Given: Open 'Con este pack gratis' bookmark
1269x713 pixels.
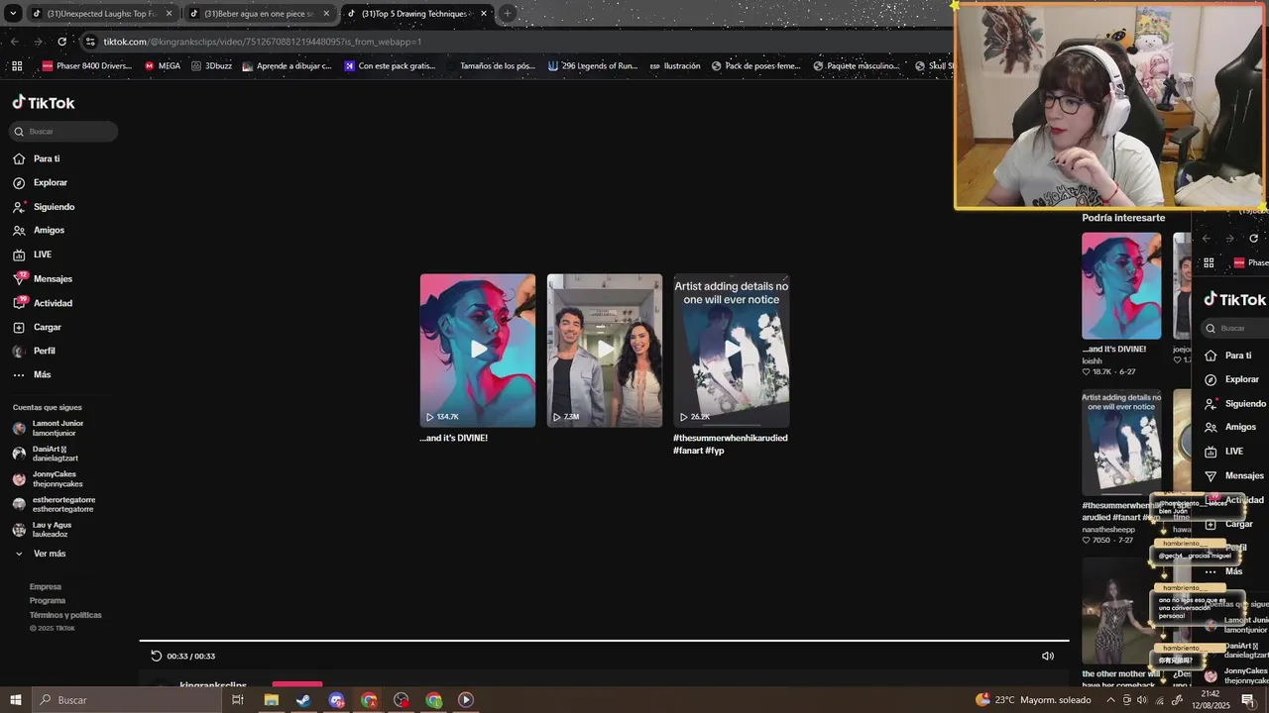Looking at the screenshot, I should (x=390, y=66).
